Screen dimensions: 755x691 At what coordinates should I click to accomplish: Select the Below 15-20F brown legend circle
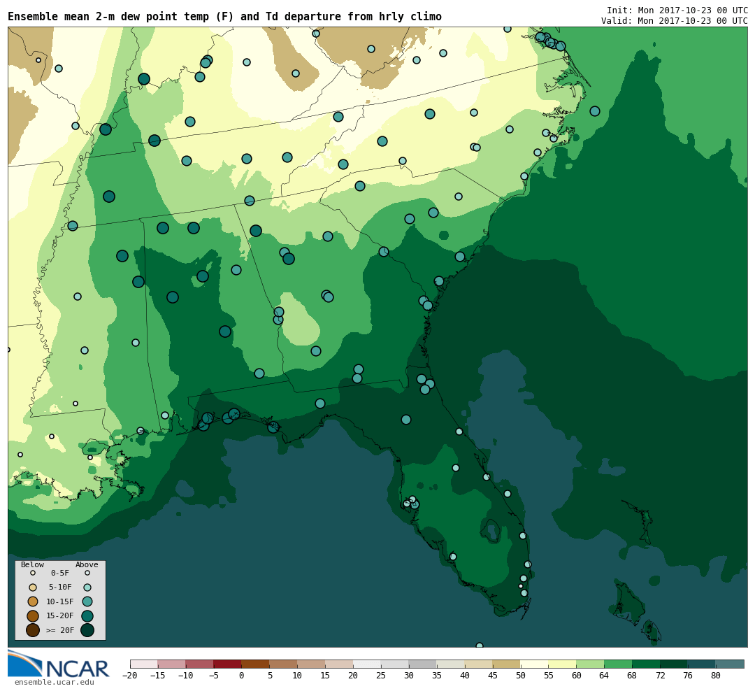point(33,616)
